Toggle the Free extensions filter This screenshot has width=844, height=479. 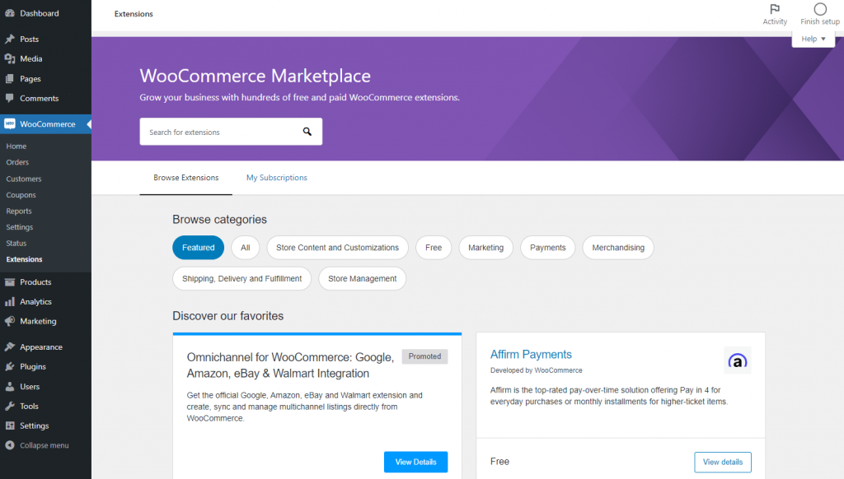(433, 247)
